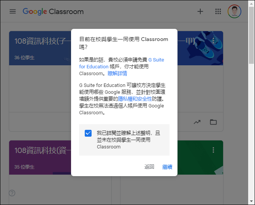Open the Drive folder icon on first-row class card
This screenshot has height=205, width=255.
tap(213, 122)
